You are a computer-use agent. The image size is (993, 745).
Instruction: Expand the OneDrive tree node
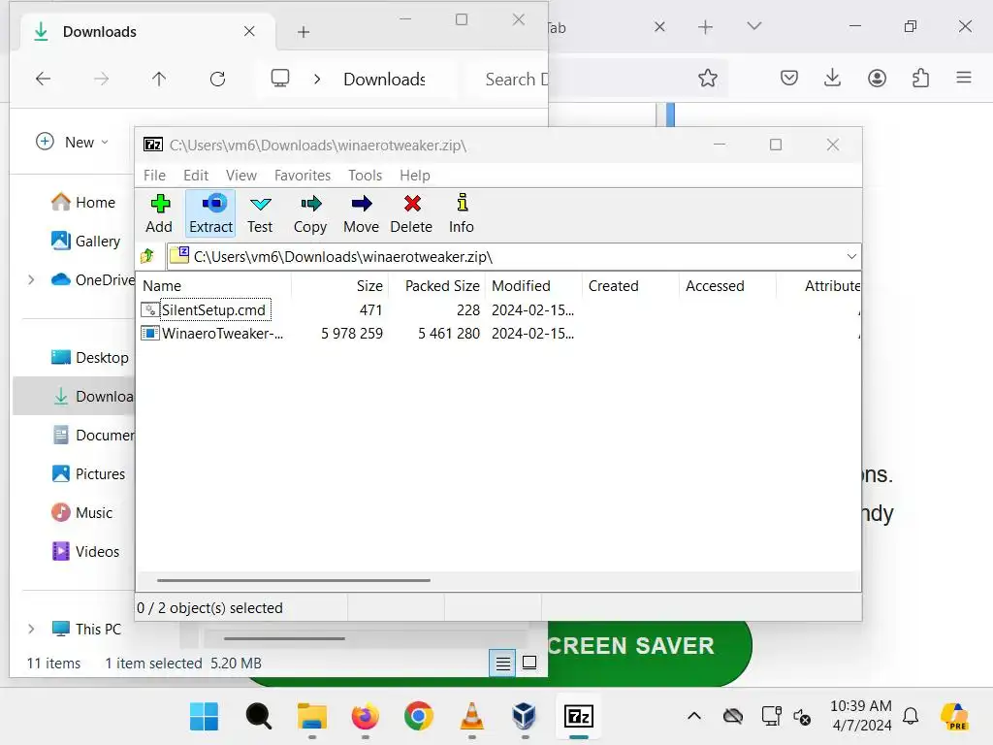click(x=31, y=279)
